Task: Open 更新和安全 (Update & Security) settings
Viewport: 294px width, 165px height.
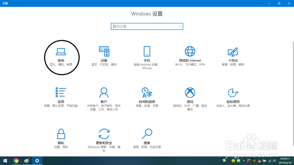Action: 104,140
